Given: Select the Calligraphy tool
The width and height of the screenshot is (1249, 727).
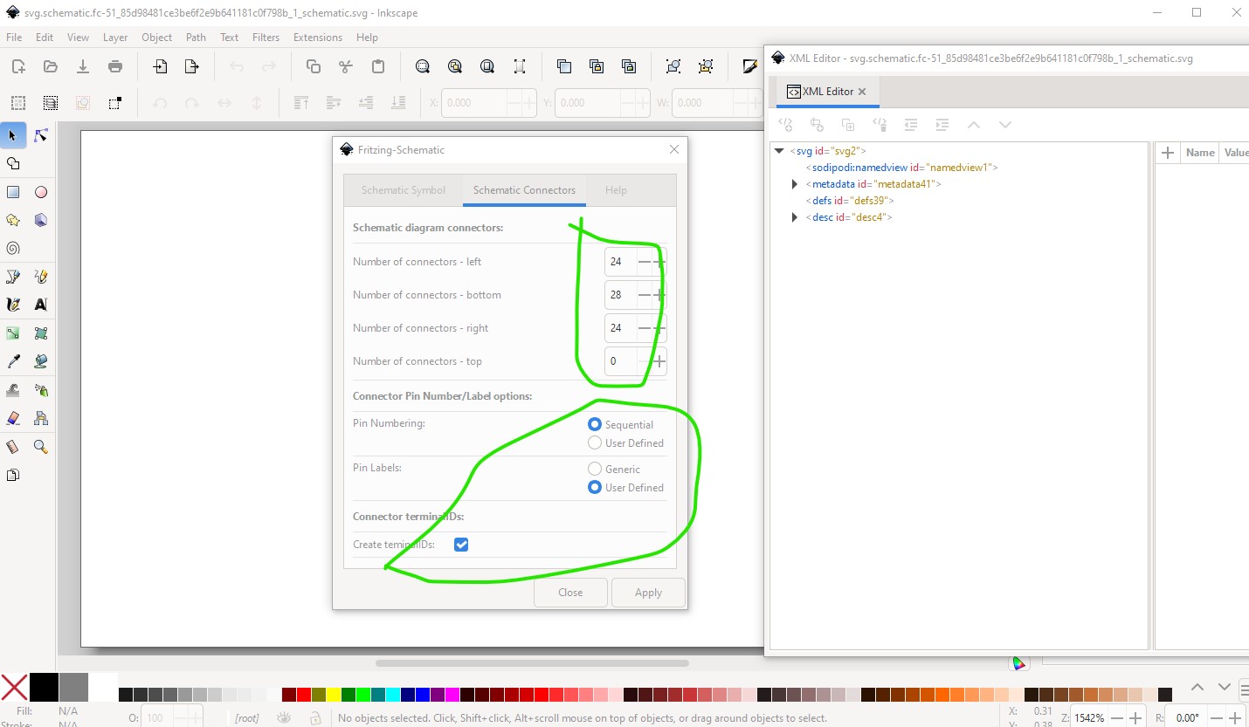Looking at the screenshot, I should 13,305.
